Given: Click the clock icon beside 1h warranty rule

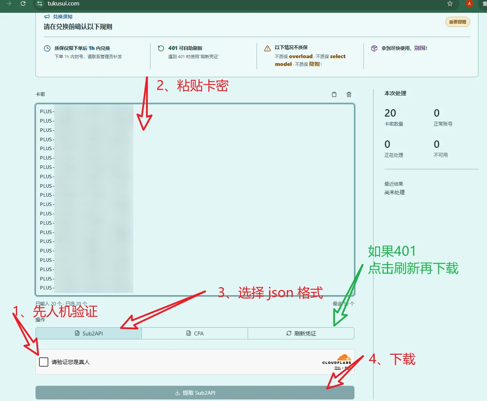Looking at the screenshot, I should pyautogui.click(x=47, y=48).
